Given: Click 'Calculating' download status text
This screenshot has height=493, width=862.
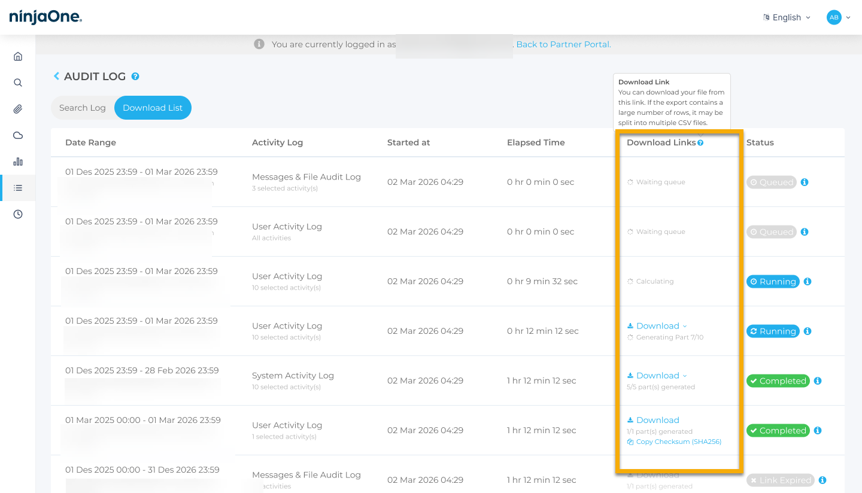Looking at the screenshot, I should coord(655,281).
